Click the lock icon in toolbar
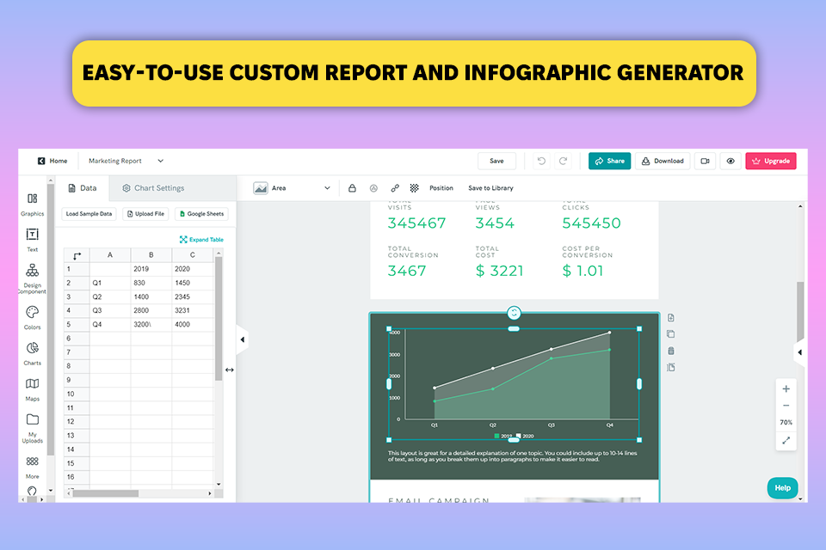826x550 pixels. tap(352, 188)
